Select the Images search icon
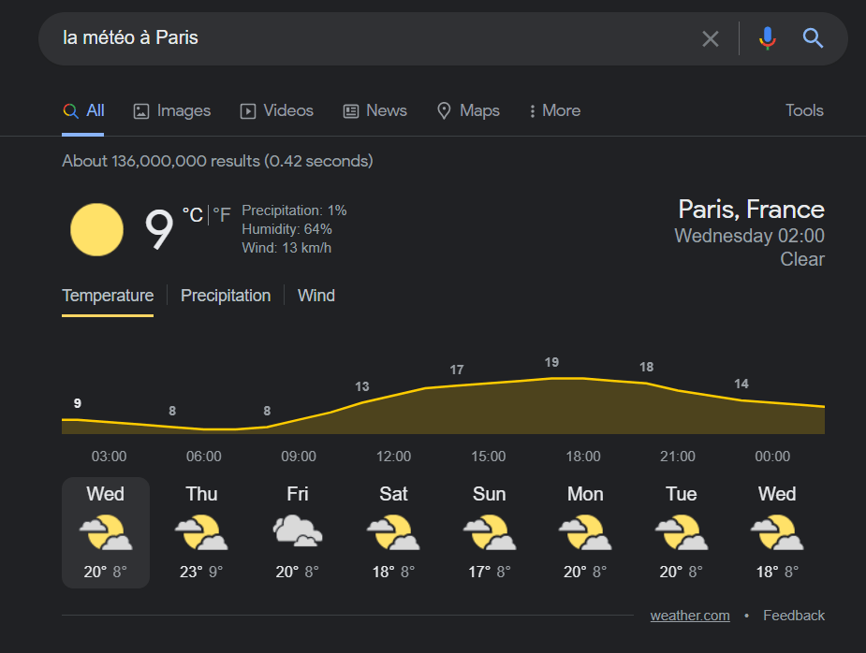The image size is (866, 653). pyautogui.click(x=141, y=110)
